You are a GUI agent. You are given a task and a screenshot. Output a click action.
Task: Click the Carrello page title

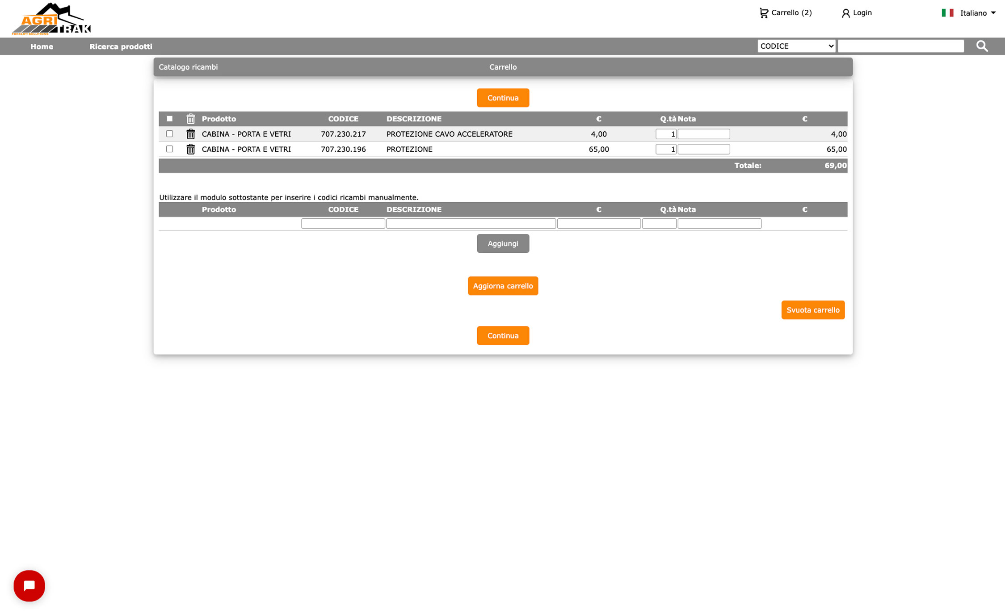coord(503,67)
